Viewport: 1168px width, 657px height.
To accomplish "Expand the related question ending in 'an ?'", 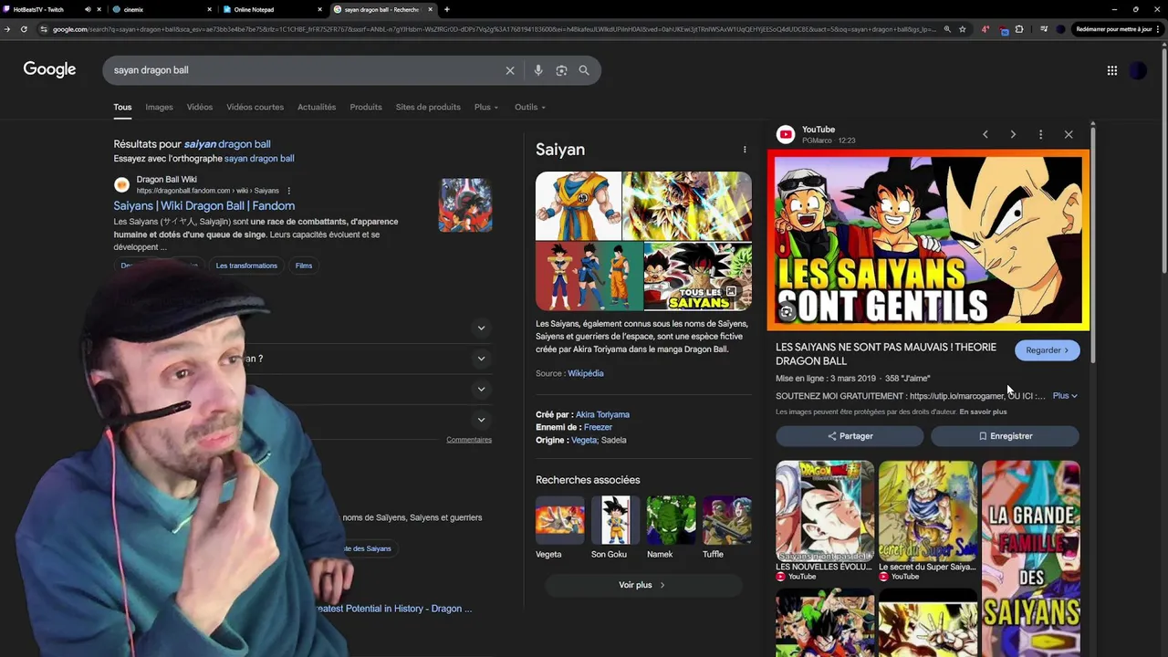I will point(481,359).
